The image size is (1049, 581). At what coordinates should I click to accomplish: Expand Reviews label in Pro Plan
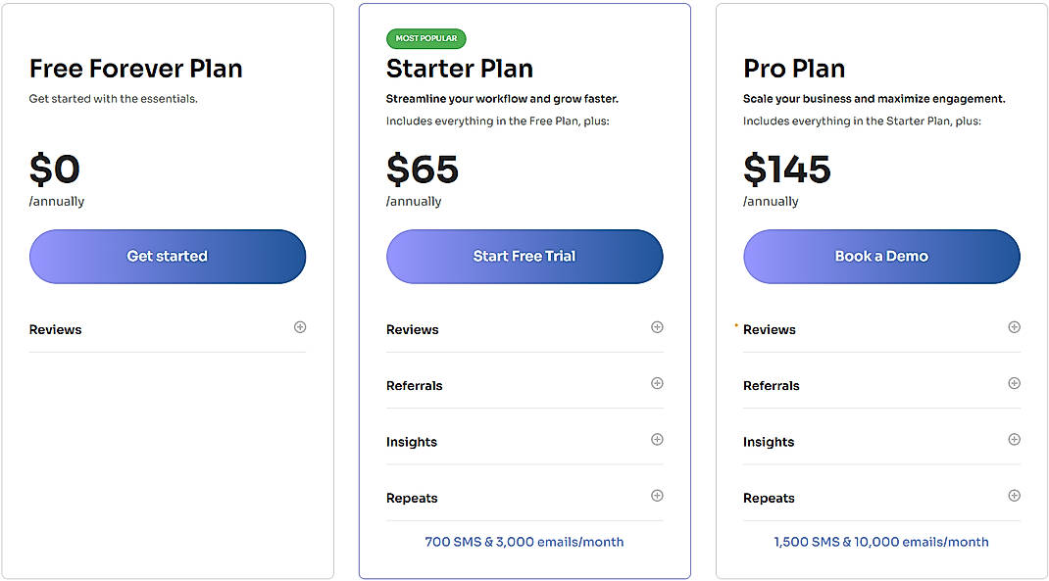(x=770, y=330)
